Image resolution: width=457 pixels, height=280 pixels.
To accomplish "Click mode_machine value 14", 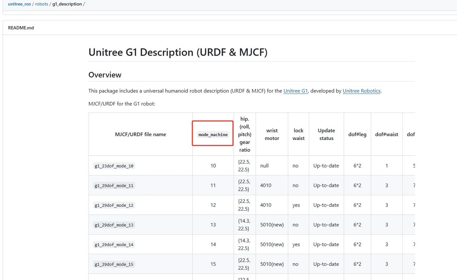I will 213,244.
